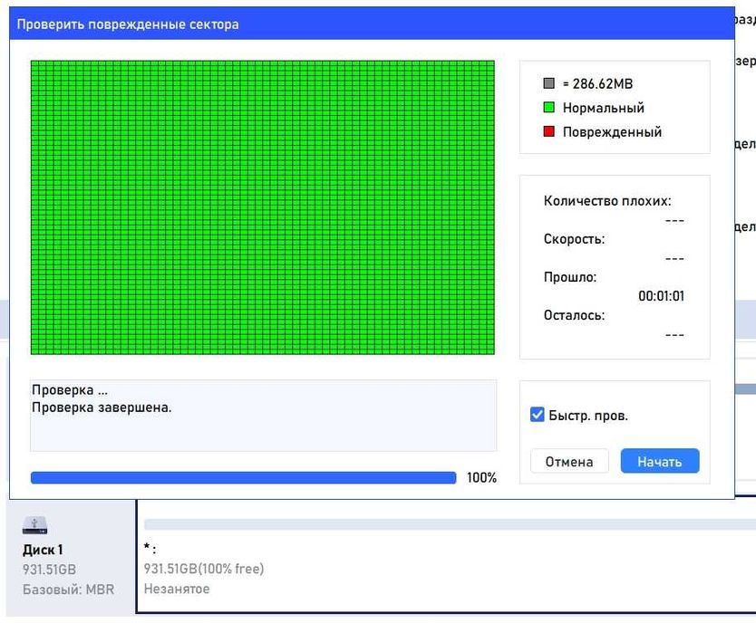756x633 pixels.
Task: Select the unallocated "931.51GB(100% free)" partition text
Action: pos(204,569)
